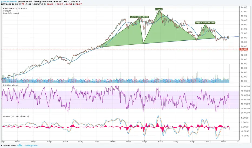
Task: Click the 21 label at the time axis end
Action: click(238, 142)
